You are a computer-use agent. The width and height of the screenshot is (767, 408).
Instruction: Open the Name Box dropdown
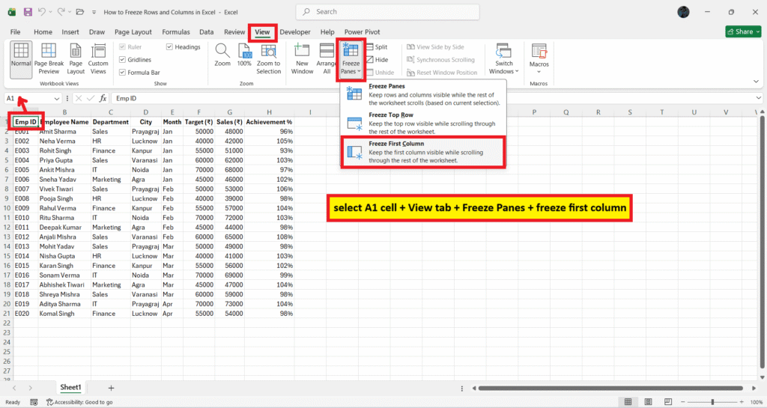click(57, 98)
